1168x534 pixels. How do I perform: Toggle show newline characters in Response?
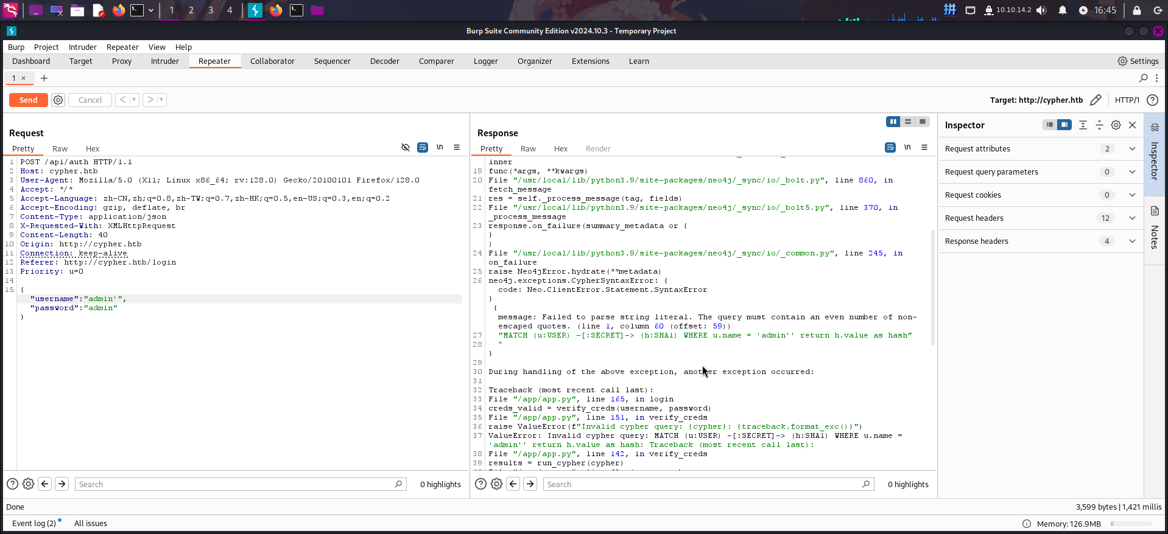click(x=907, y=147)
